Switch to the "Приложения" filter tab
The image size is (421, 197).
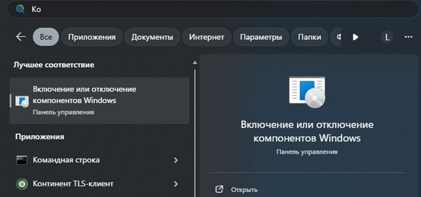tap(92, 37)
